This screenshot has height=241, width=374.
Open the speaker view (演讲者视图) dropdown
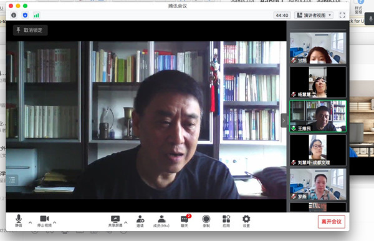[314, 15]
